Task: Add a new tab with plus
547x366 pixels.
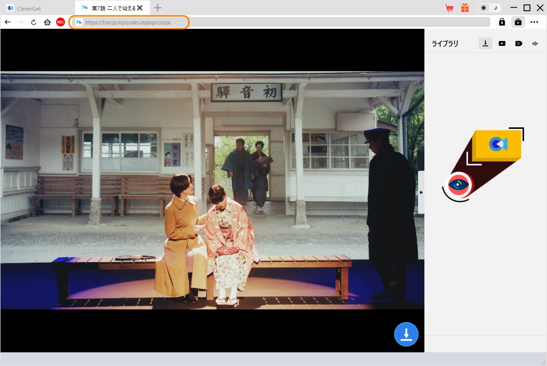Action: 158,8
